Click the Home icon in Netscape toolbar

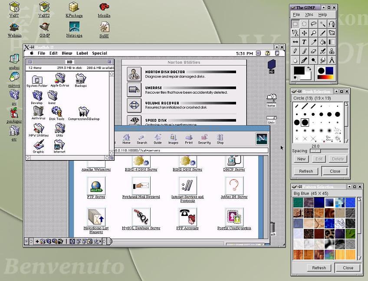tap(126, 139)
